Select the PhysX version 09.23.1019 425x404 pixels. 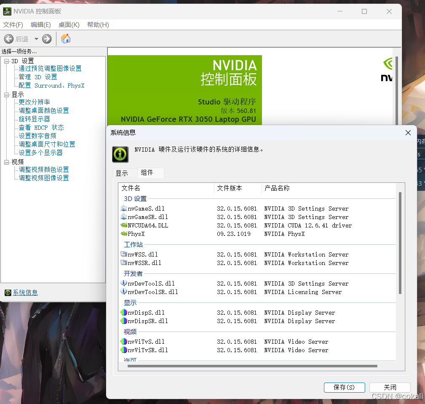coord(234,234)
